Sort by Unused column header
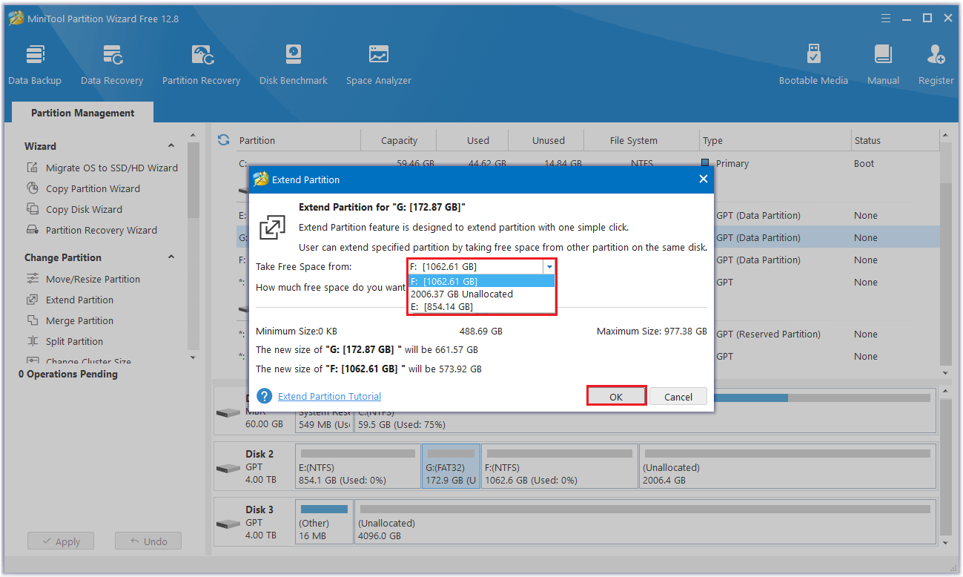Screen dimensions: 963x577 coord(547,140)
